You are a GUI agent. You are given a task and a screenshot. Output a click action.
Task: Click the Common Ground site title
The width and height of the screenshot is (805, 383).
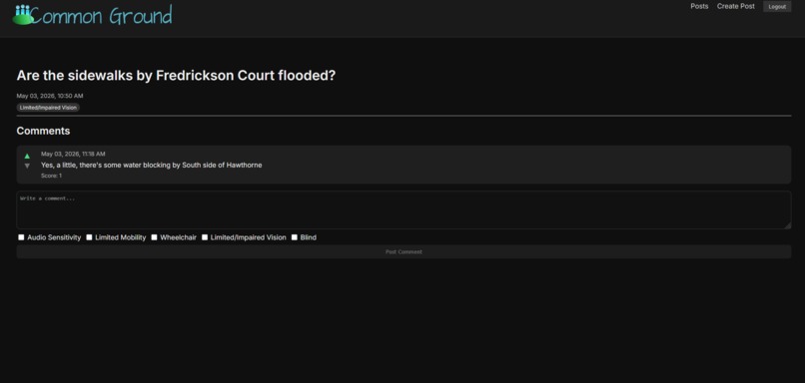coord(101,15)
